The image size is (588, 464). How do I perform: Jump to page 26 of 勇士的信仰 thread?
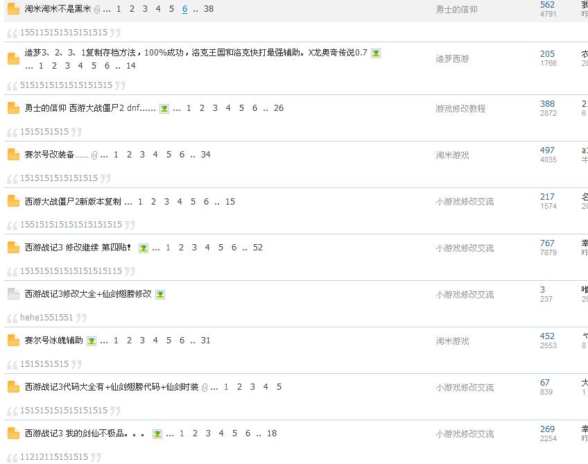[x=279, y=108]
